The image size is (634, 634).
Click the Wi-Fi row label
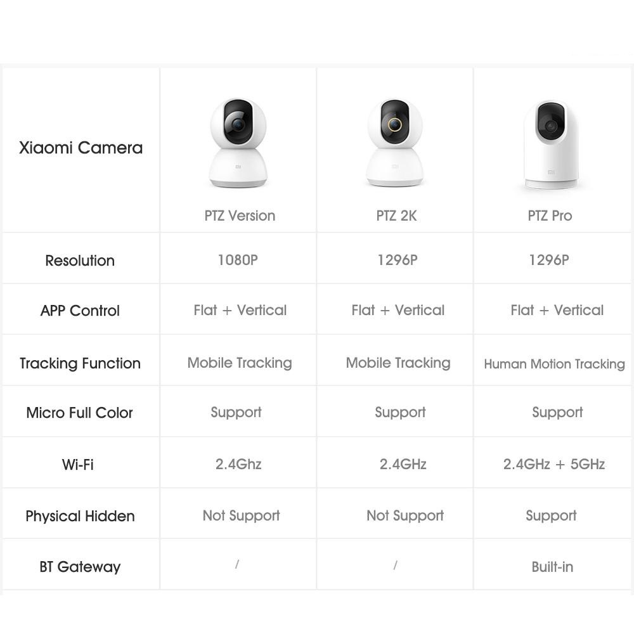pyautogui.click(x=78, y=464)
